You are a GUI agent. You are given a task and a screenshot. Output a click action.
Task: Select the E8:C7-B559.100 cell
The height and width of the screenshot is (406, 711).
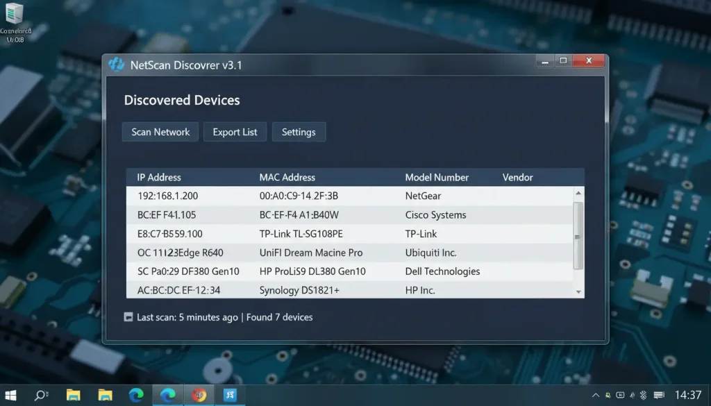point(170,234)
